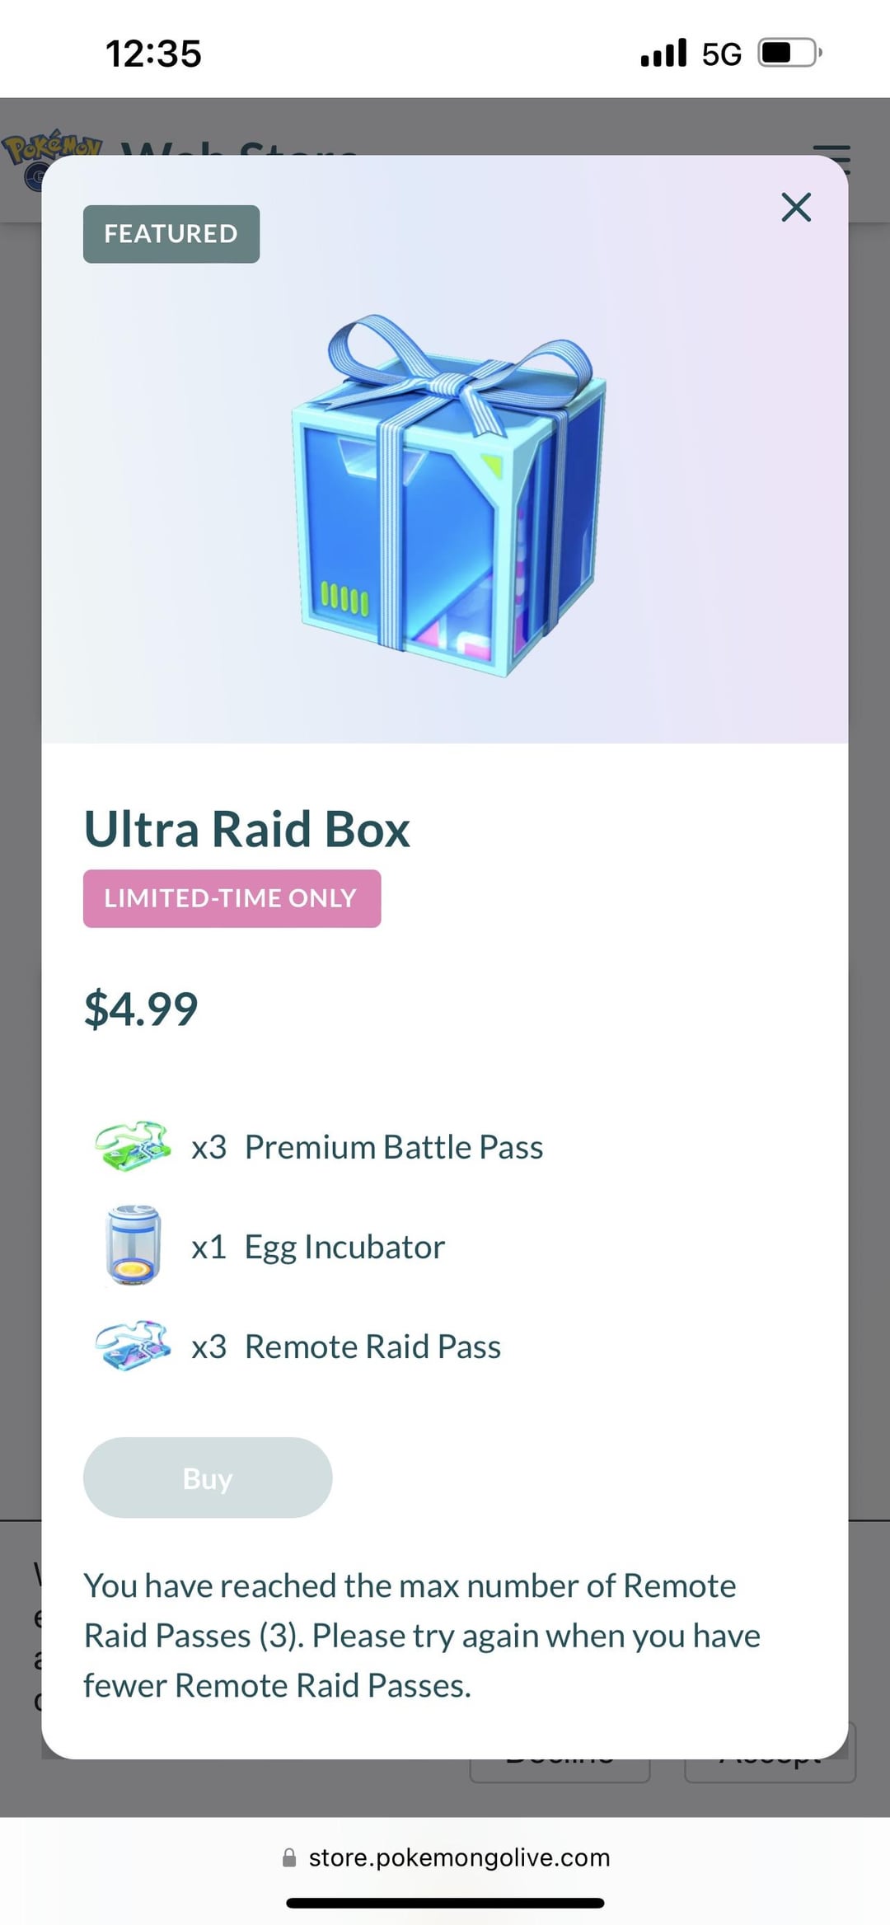Tap the FEATURED badge
890x1925 pixels.
[x=171, y=234]
